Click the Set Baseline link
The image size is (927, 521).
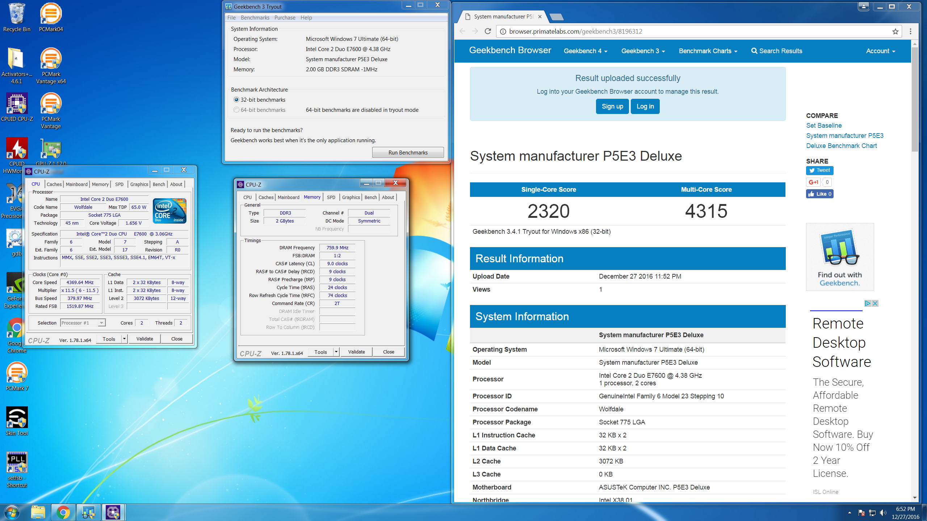click(824, 126)
